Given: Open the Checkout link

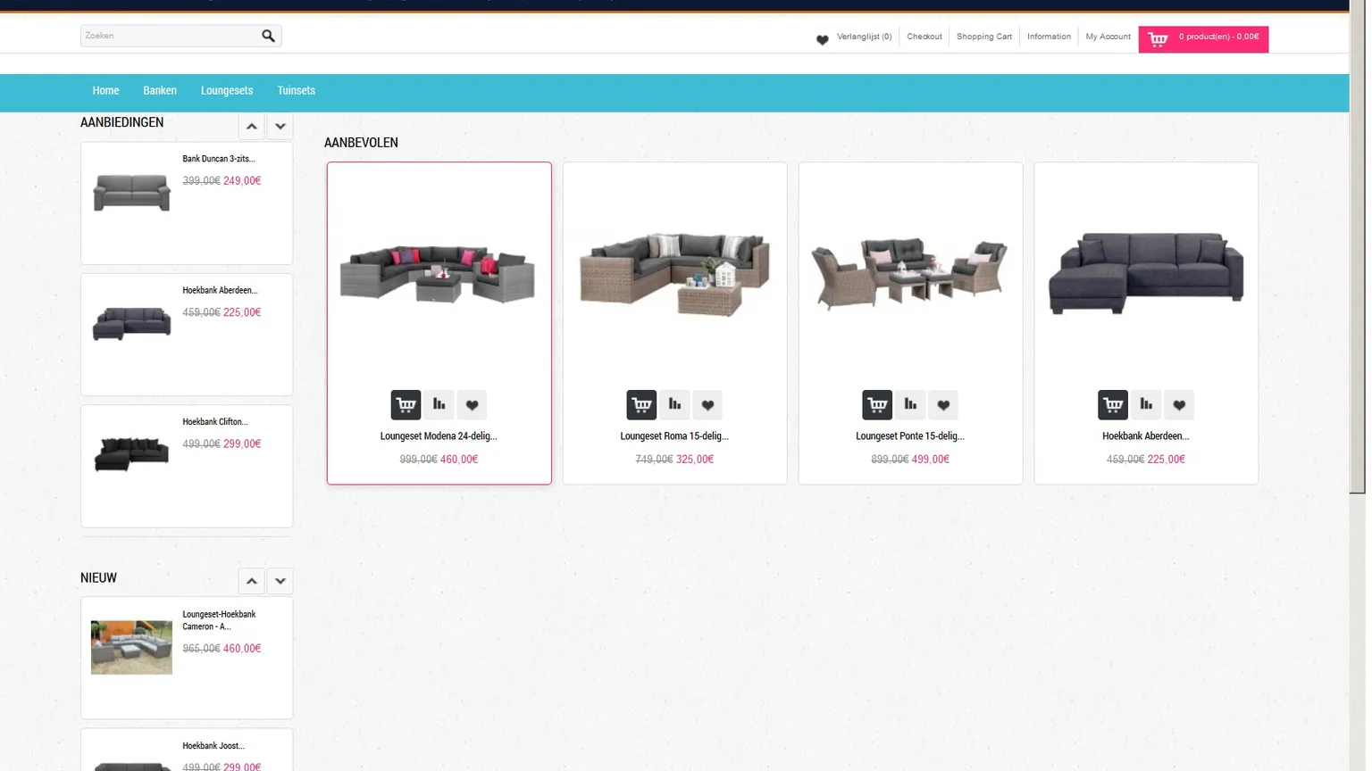Looking at the screenshot, I should point(924,37).
